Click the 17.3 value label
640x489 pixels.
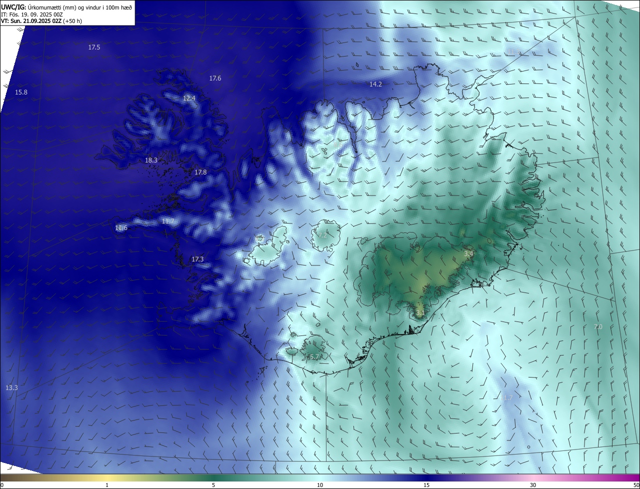(x=197, y=259)
